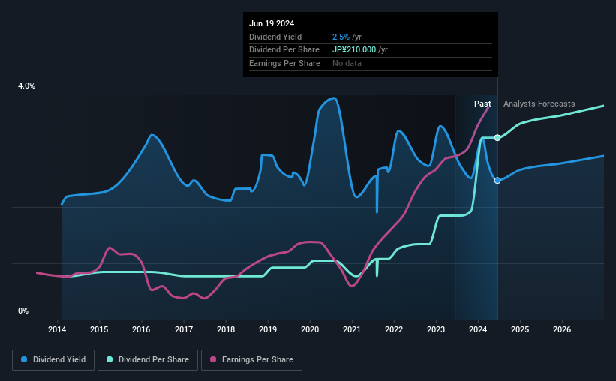Select the teal Dividend Per Share data point marker
Screen dimensions: 616x381
[x=497, y=138]
